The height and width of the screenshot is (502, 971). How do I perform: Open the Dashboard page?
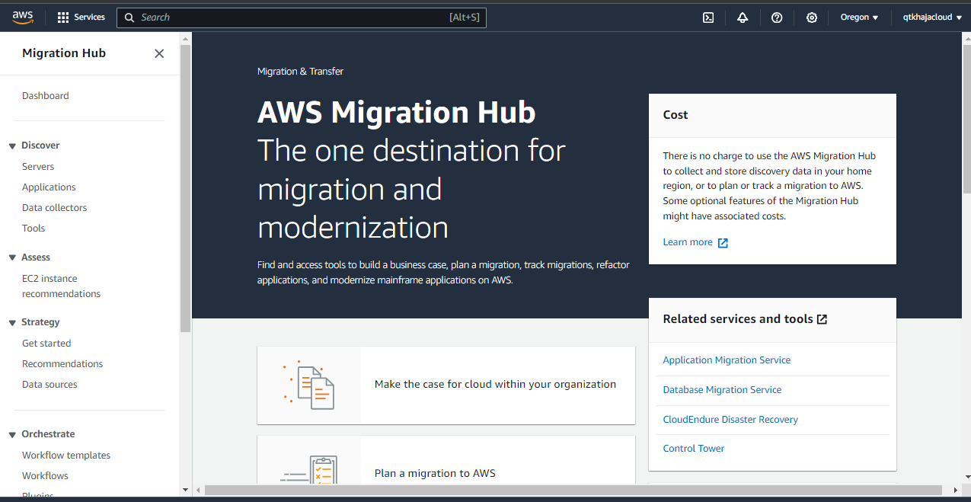[x=46, y=96]
